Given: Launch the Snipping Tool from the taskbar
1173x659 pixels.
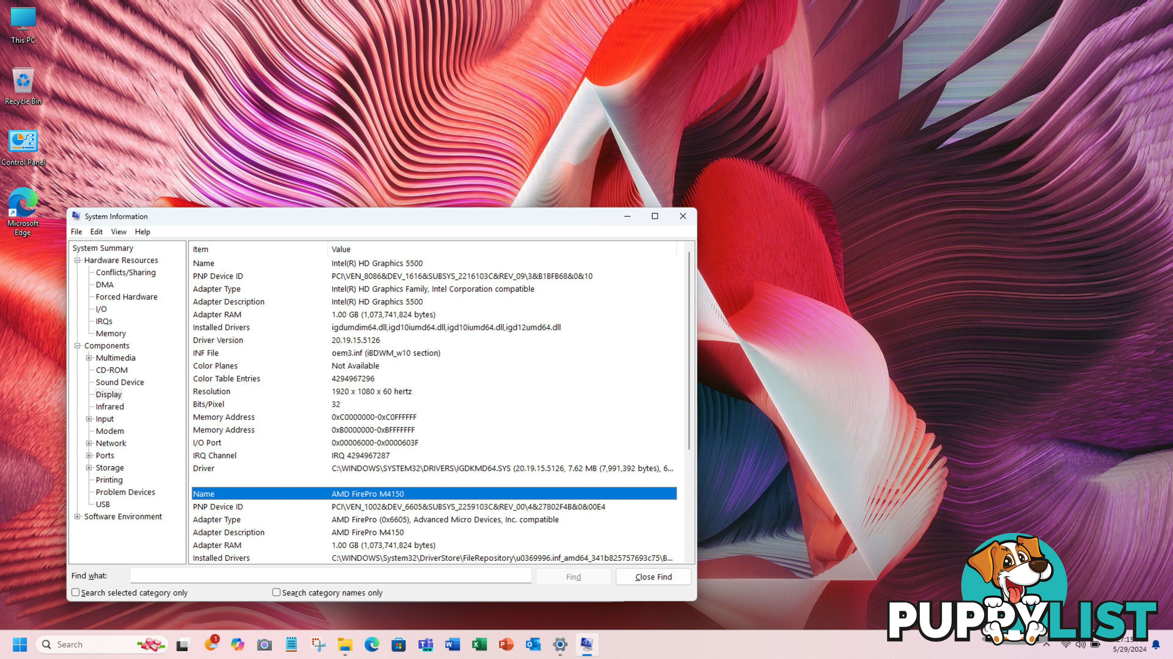Looking at the screenshot, I should pos(318,644).
